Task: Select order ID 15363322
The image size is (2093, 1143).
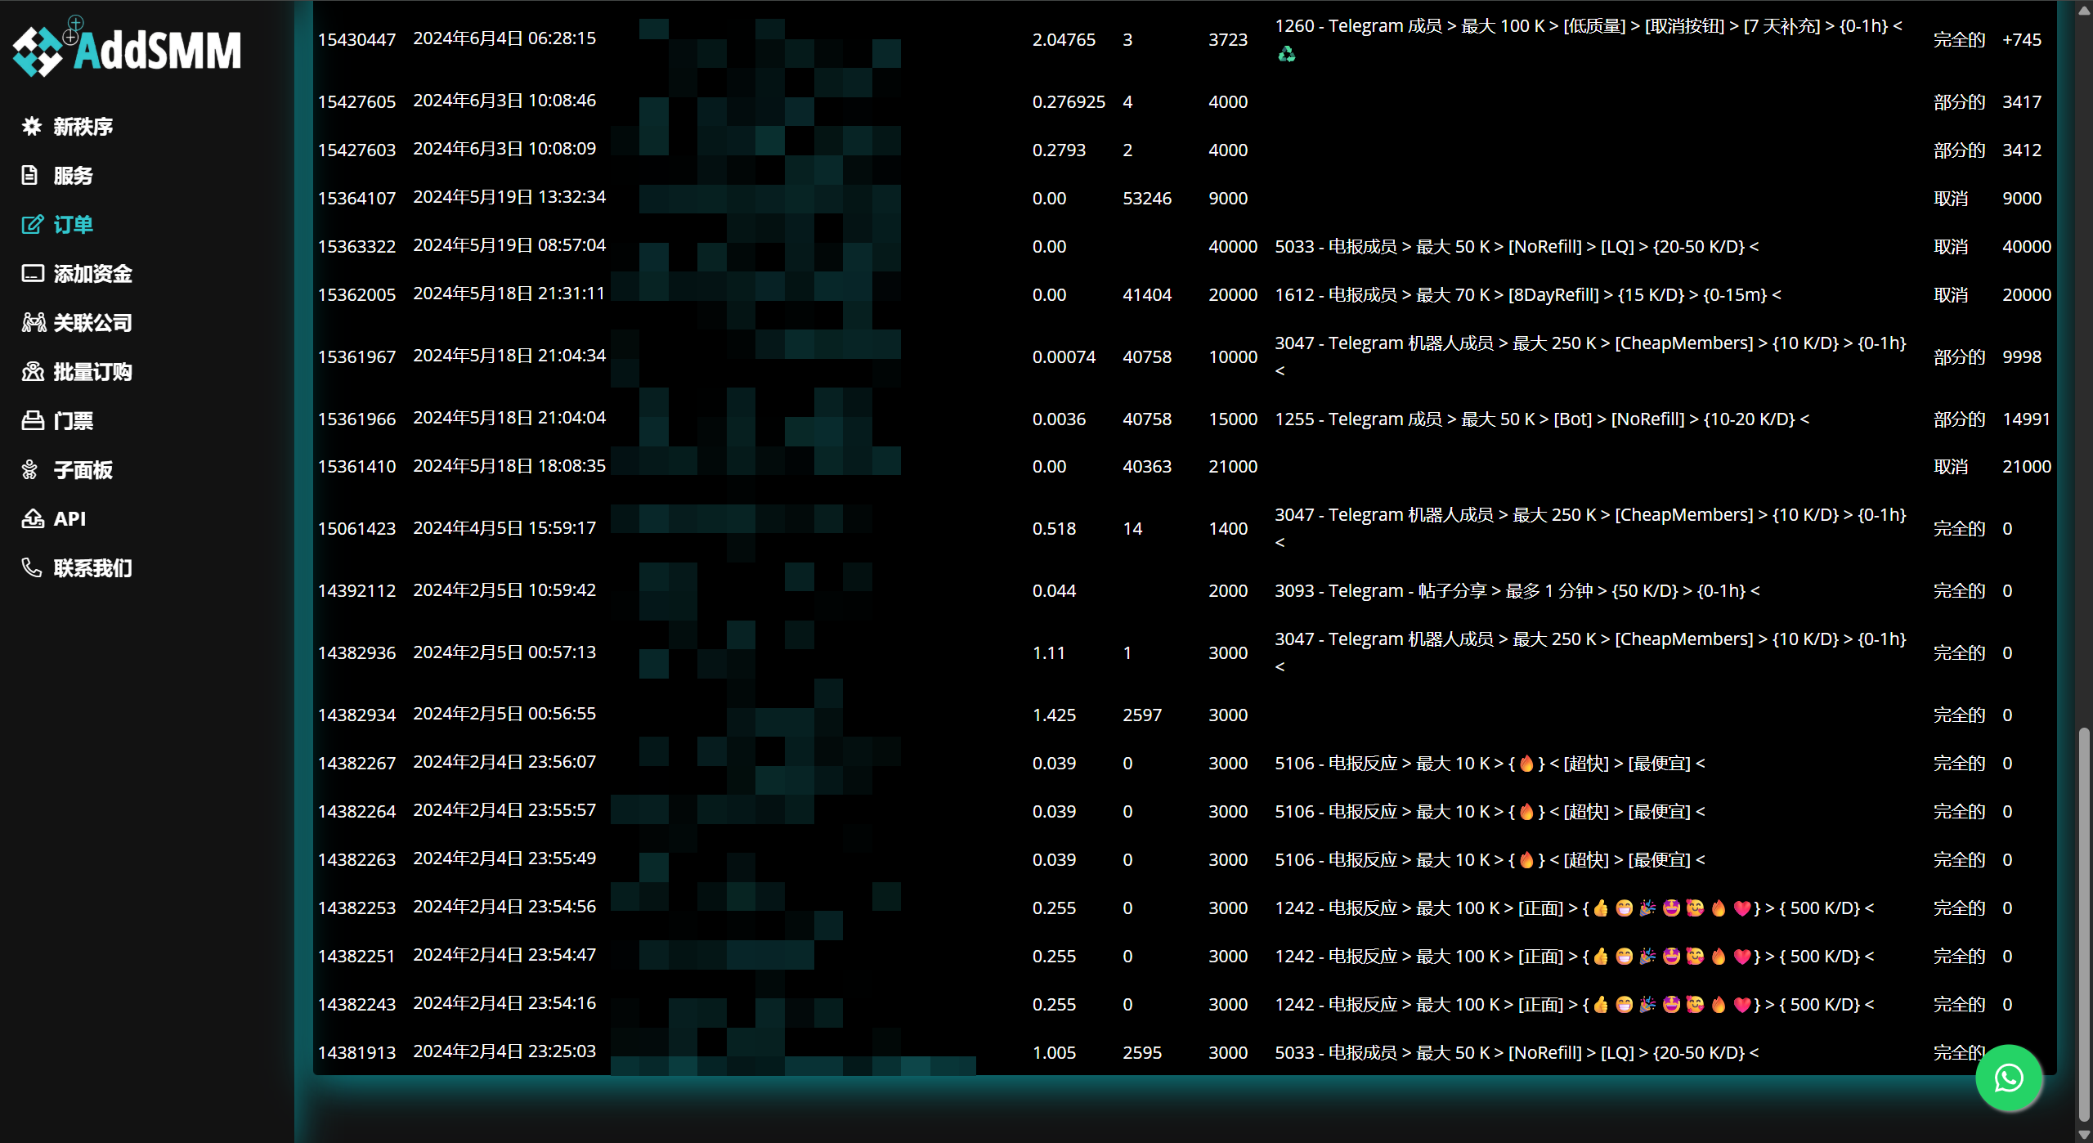Action: [x=356, y=246]
